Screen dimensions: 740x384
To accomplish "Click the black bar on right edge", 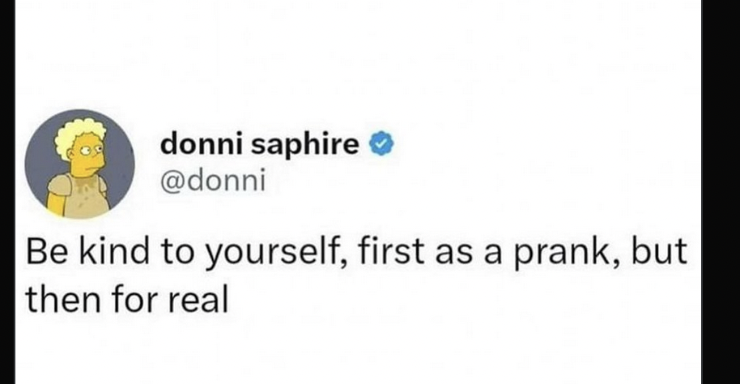I will (x=721, y=192).
